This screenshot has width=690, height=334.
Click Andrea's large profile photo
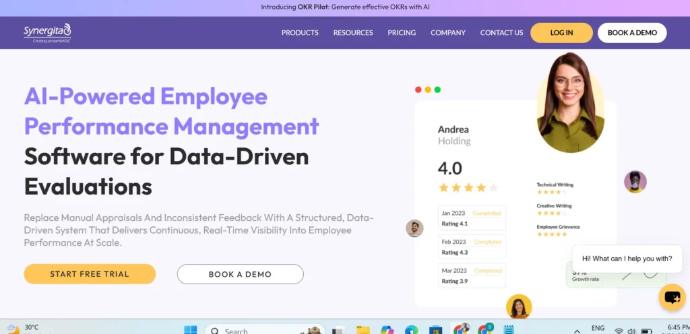[x=570, y=102]
